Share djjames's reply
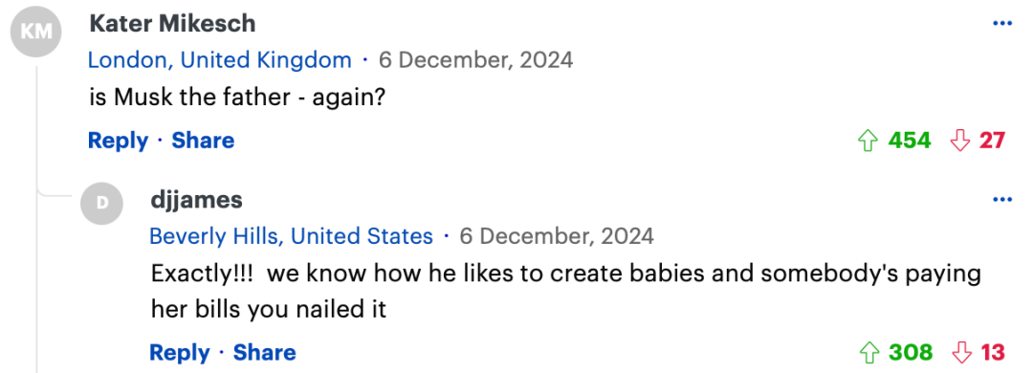The image size is (1033, 373). click(264, 353)
